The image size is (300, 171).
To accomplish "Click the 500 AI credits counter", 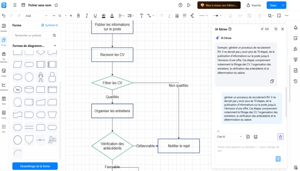I will [265, 29].
